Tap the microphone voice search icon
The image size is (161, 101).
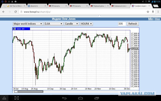[153, 12]
